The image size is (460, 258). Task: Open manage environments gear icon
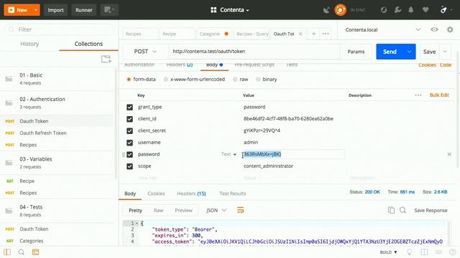[450, 29]
